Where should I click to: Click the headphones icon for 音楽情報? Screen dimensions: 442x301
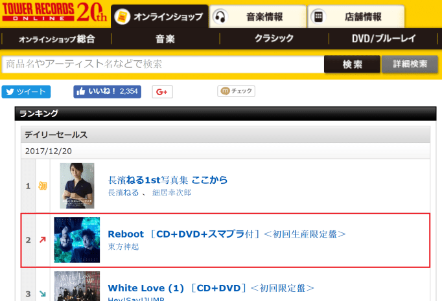coord(220,17)
